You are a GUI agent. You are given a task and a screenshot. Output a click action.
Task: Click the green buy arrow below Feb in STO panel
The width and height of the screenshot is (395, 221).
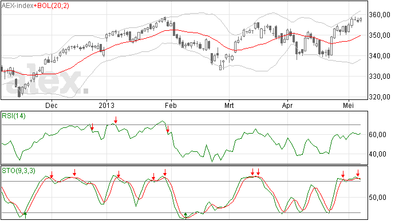click(x=185, y=215)
